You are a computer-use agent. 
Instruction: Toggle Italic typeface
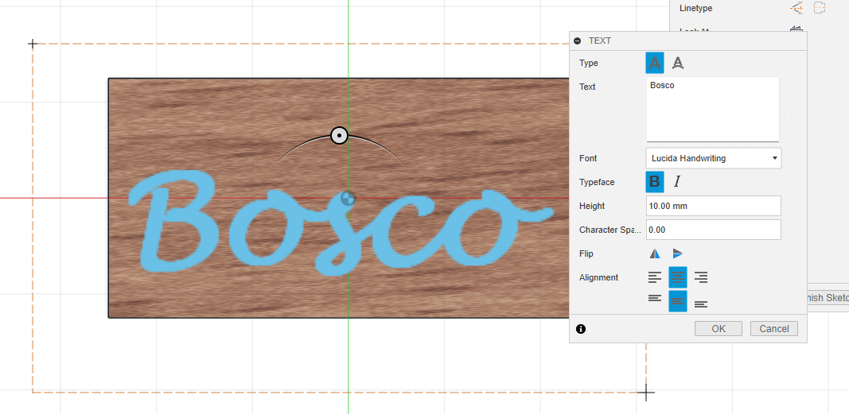pyautogui.click(x=677, y=182)
